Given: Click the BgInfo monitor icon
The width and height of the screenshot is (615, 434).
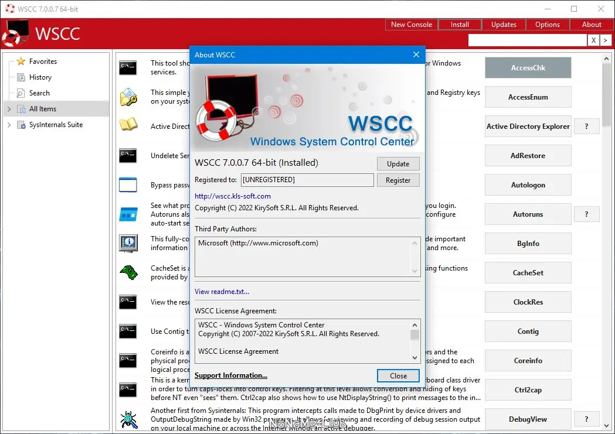Looking at the screenshot, I should tap(128, 243).
